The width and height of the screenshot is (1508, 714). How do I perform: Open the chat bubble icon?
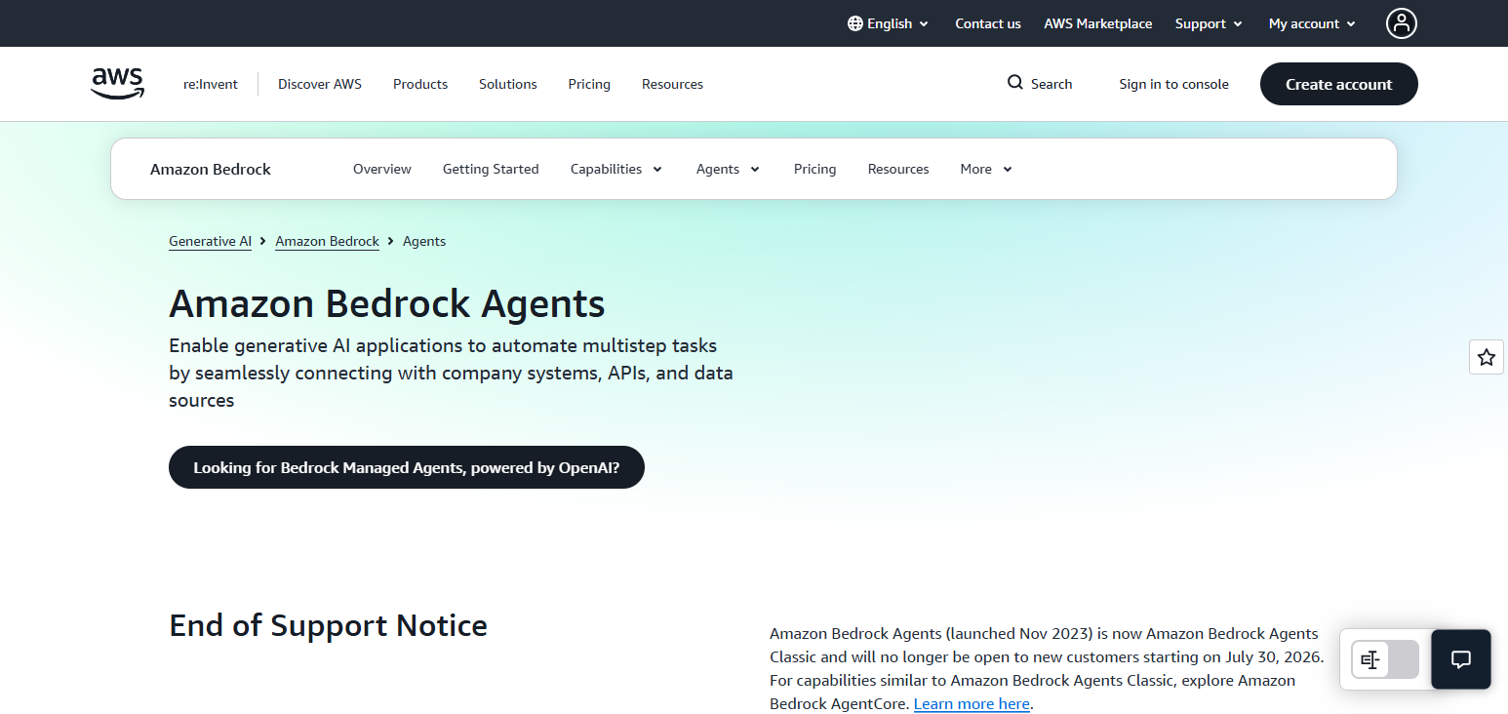pyautogui.click(x=1461, y=659)
